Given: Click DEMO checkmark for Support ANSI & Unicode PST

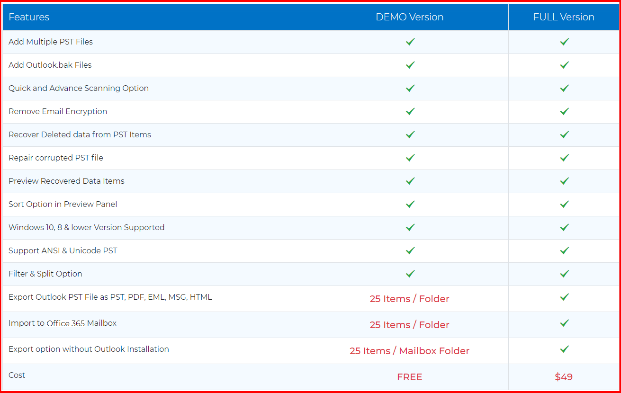Looking at the screenshot, I should 410,250.
